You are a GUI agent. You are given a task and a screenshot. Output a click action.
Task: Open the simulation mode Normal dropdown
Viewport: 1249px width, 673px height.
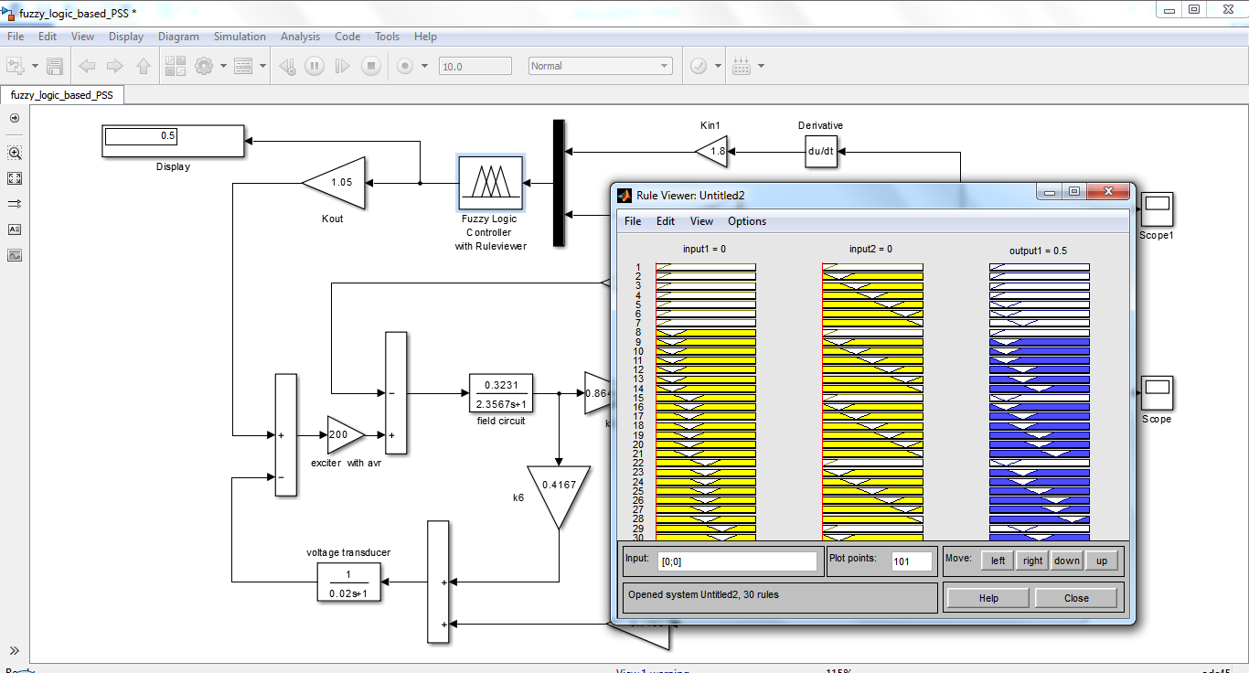(x=600, y=66)
